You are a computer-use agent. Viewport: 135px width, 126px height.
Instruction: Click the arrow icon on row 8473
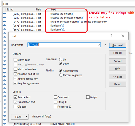pyautogui.click(x=4, y=21)
